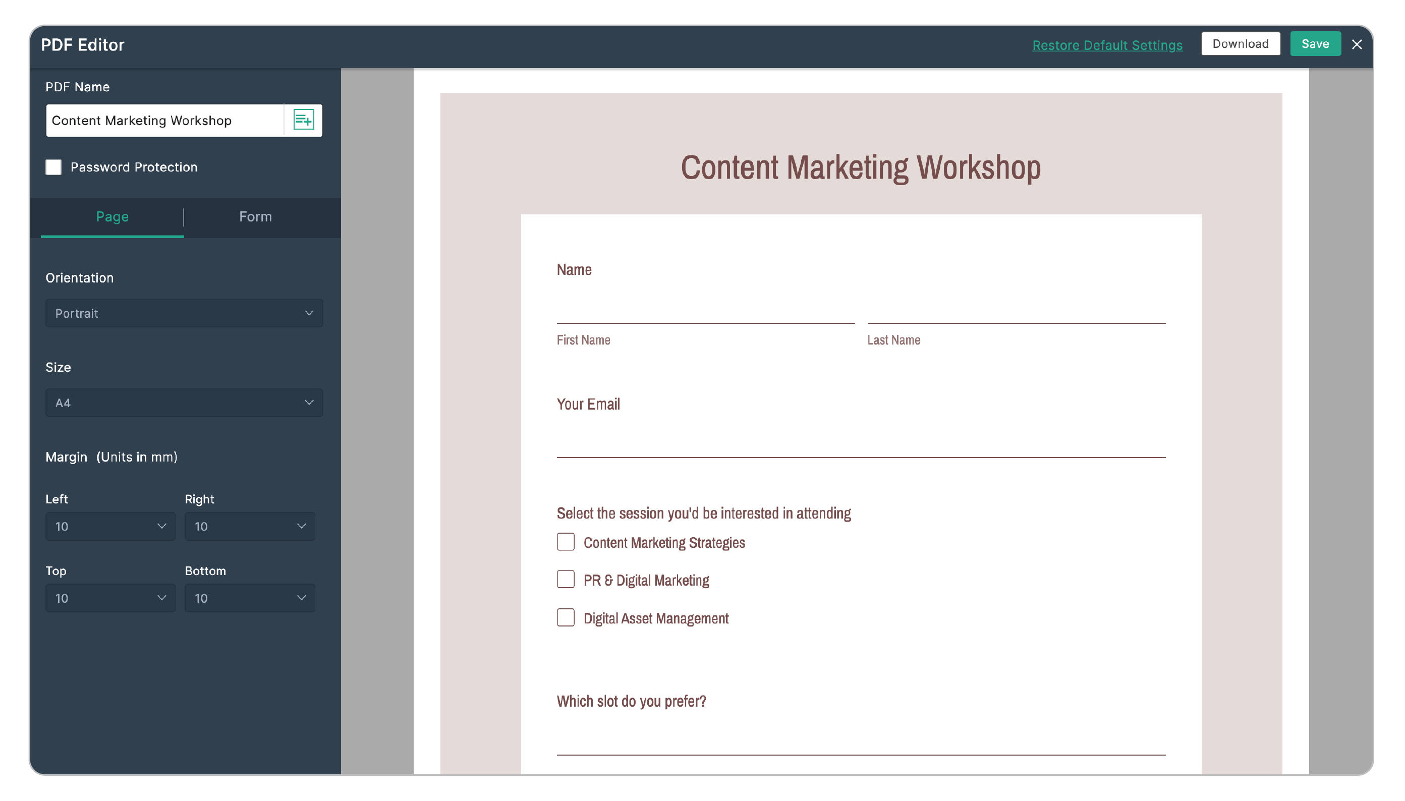The width and height of the screenshot is (1405, 801).
Task: Click the Download button
Action: [x=1240, y=44]
